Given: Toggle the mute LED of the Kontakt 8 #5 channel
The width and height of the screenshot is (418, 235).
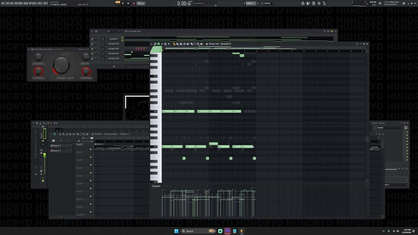Looking at the screenshot, I should [92, 58].
